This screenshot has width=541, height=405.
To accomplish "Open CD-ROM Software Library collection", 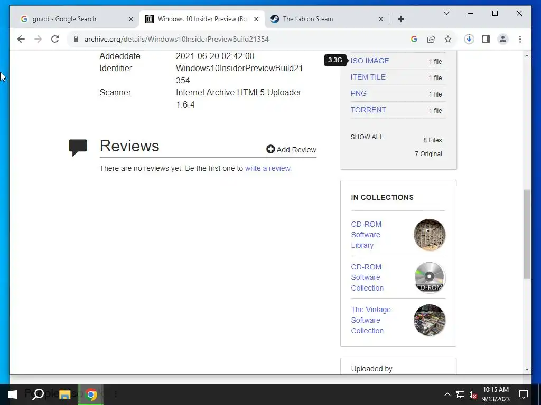I will tap(366, 235).
